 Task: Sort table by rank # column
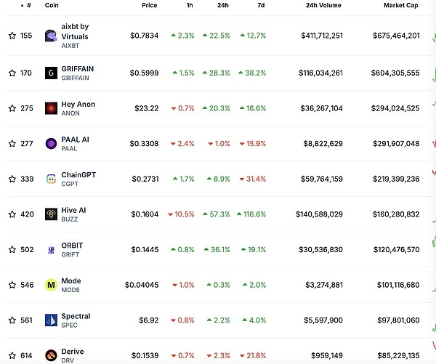[x=28, y=5]
